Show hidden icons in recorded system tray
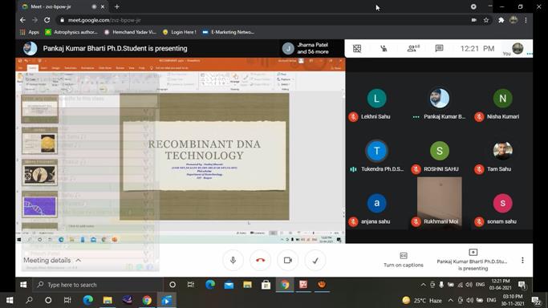 (423, 285)
